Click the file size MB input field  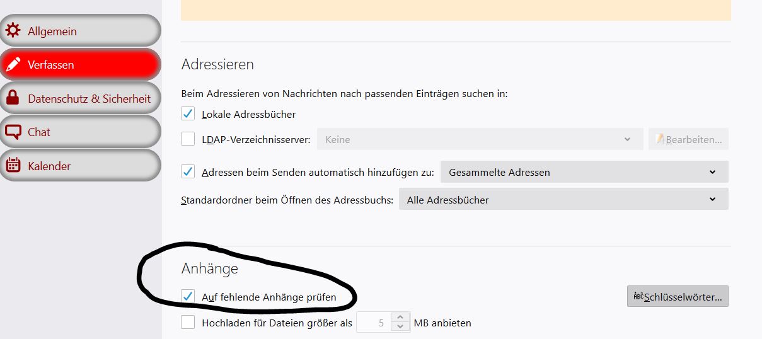pyautogui.click(x=373, y=323)
